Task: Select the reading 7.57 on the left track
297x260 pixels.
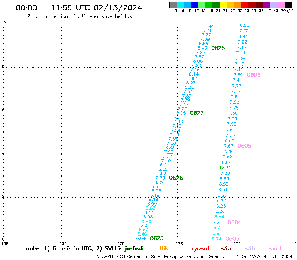Action: [187, 96]
